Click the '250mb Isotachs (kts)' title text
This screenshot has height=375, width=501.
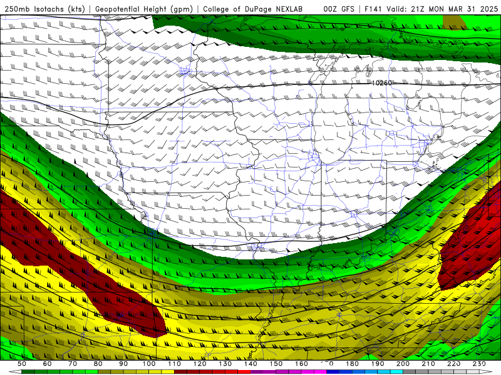point(44,9)
